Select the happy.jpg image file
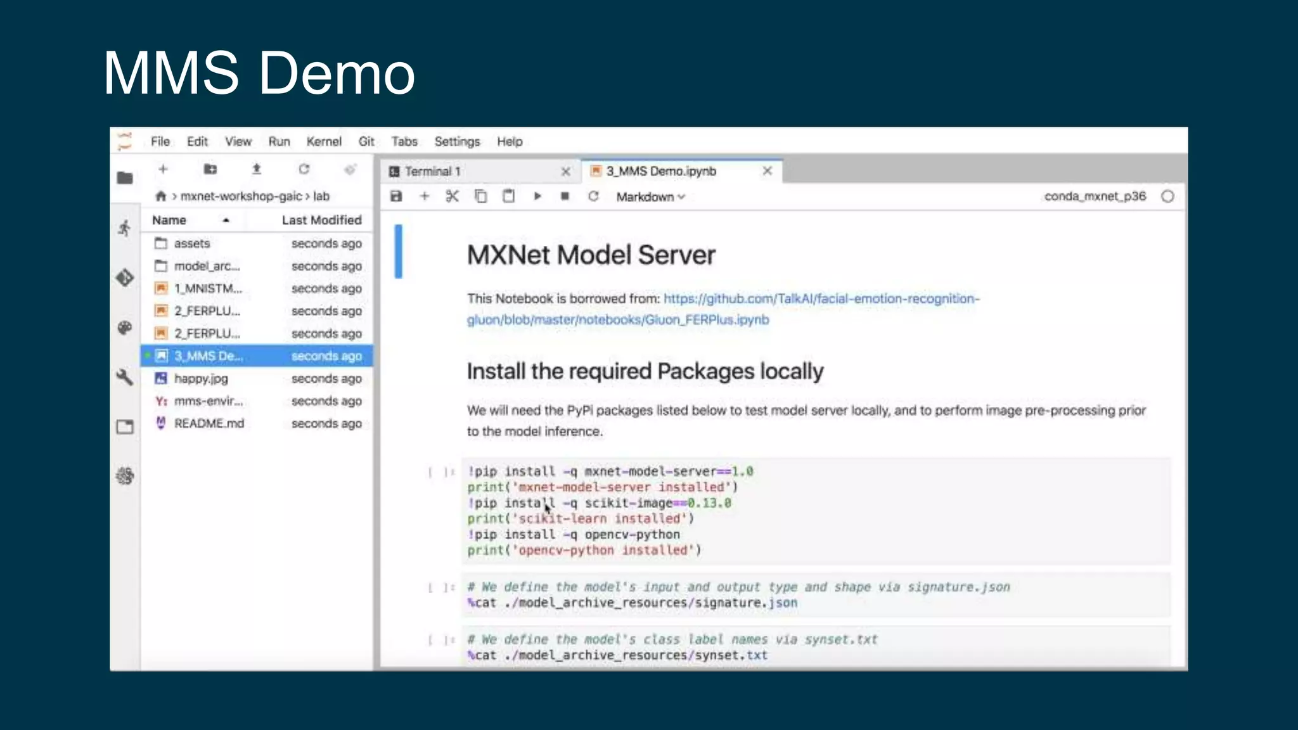The width and height of the screenshot is (1298, 730). pos(257,378)
